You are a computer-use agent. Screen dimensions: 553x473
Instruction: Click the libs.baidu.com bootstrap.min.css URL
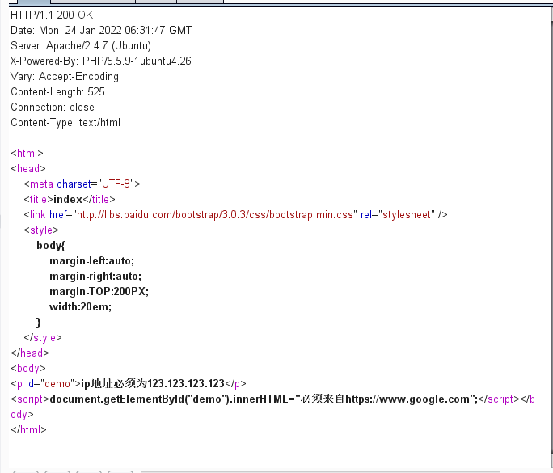coord(215,215)
